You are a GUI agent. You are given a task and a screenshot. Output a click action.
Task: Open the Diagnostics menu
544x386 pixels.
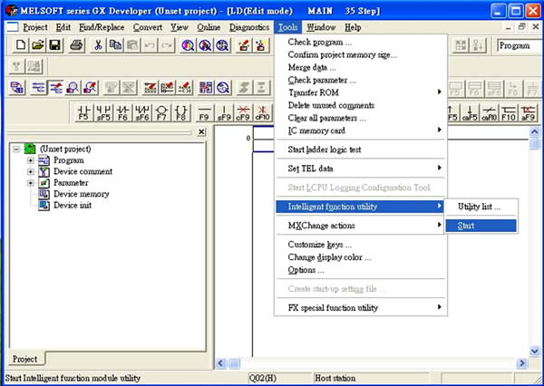[x=248, y=27]
